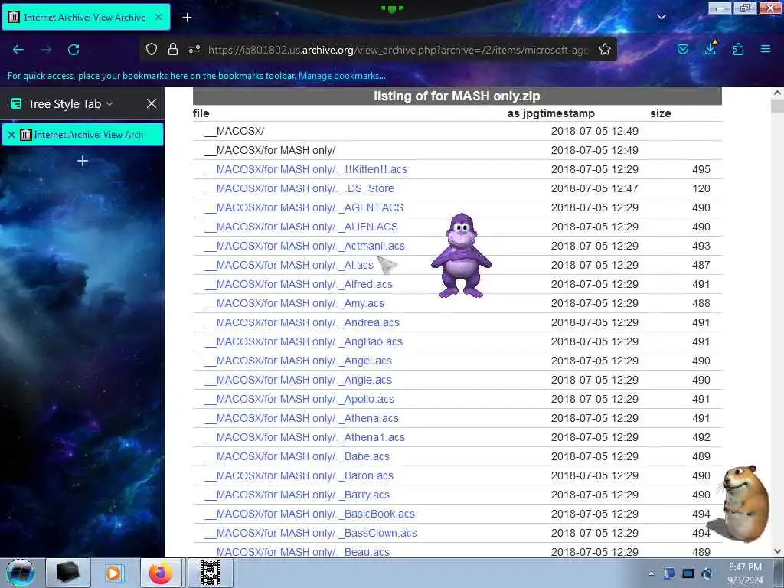Click the hamster agent character
This screenshot has width=784, height=588.
click(743, 504)
